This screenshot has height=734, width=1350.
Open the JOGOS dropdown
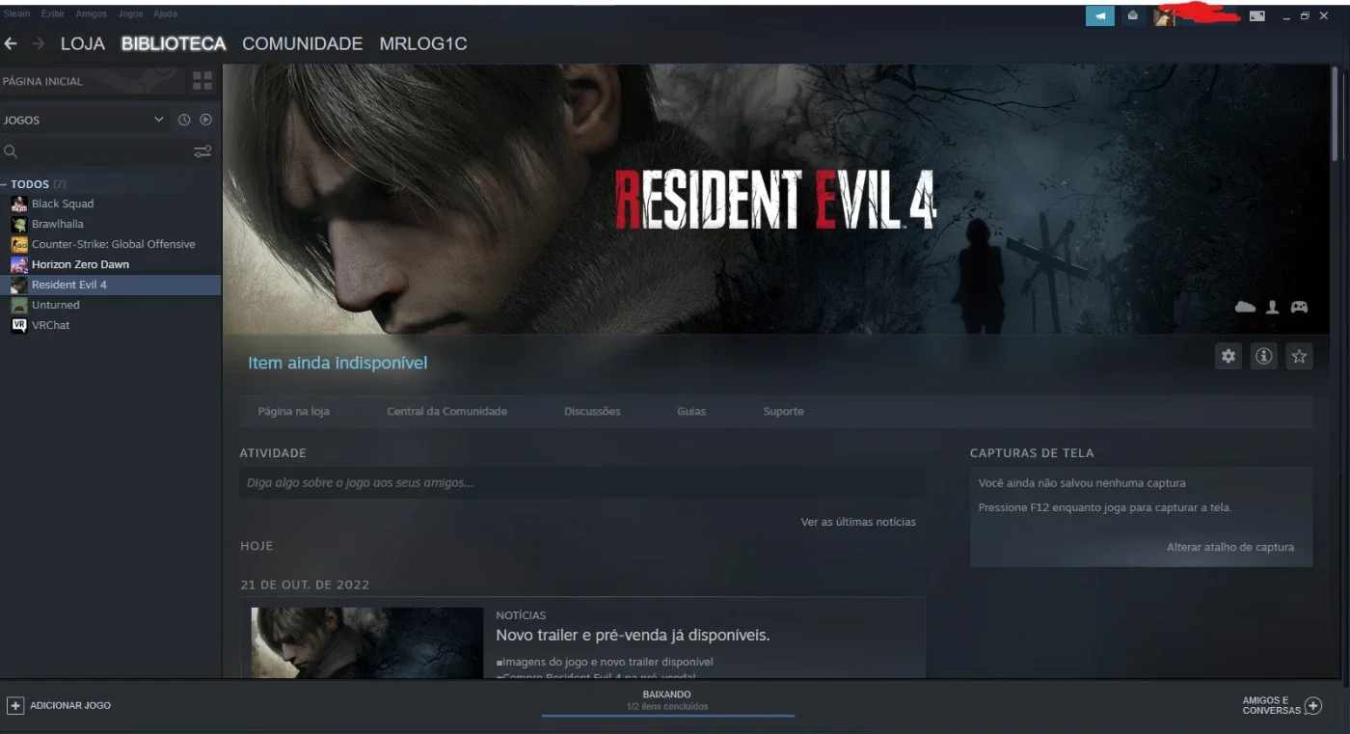pos(84,120)
